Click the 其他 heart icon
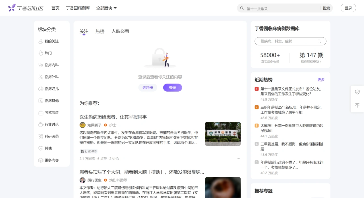The image size is (364, 198). 41,148
